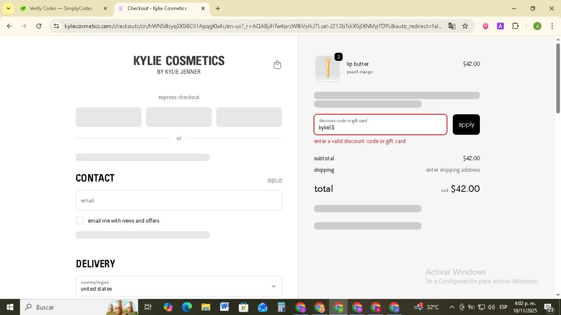Click the total $42.00 amount
Viewport: 561px width, 315px height.
coord(465,189)
